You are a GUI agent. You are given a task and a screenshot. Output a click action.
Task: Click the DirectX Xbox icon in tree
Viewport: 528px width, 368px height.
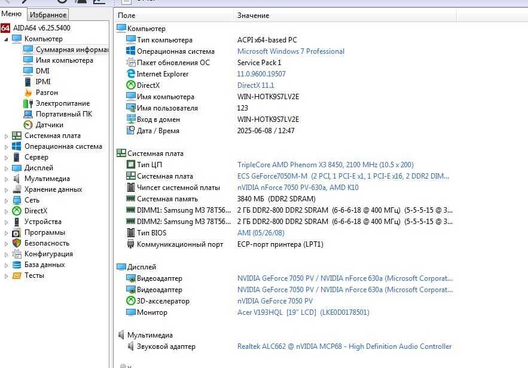point(17,211)
